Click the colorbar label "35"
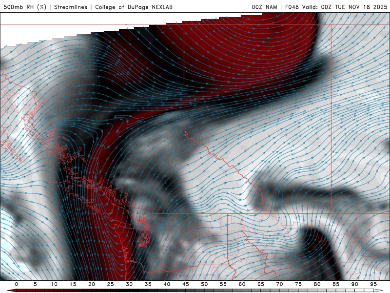 tap(148, 284)
